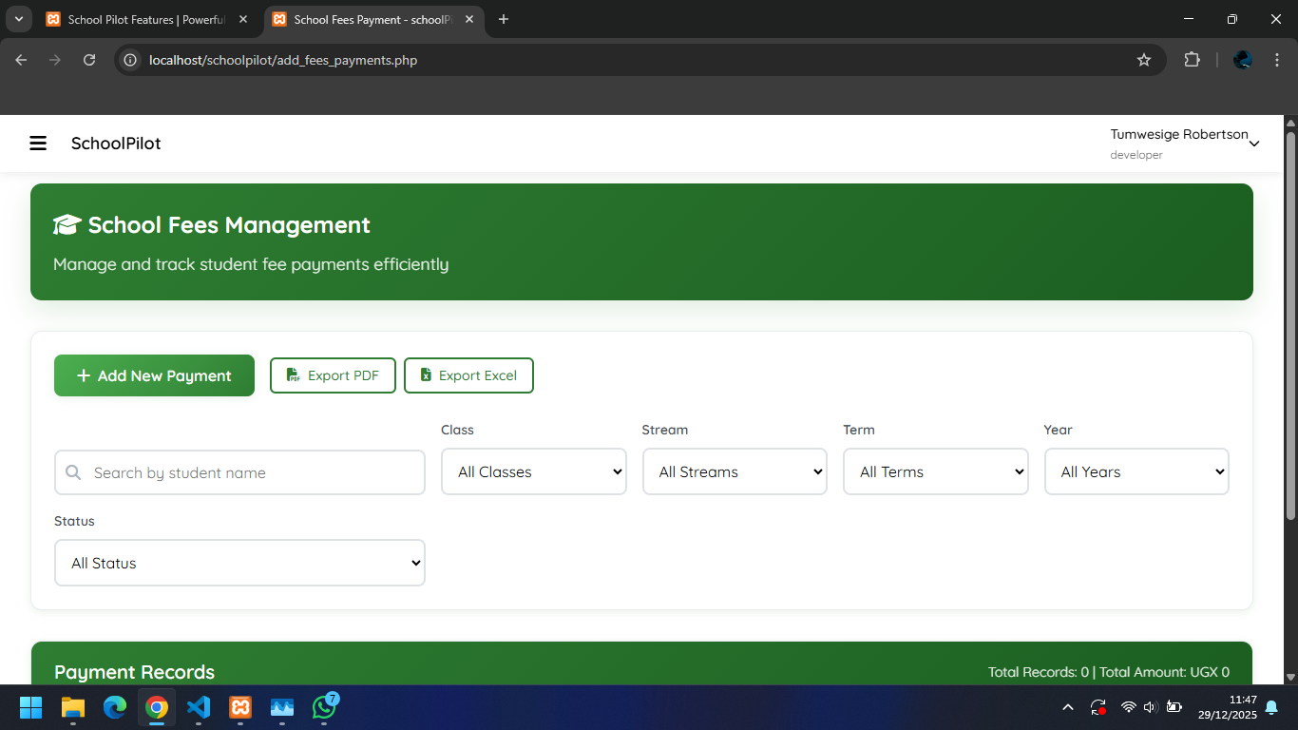
Task: Bookmark this page with the star icon
Action: click(1144, 59)
